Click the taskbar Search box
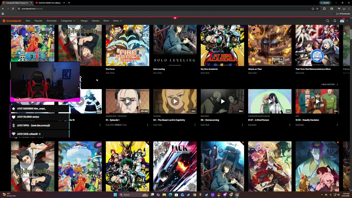The width and height of the screenshot is (352, 198). [134, 195]
